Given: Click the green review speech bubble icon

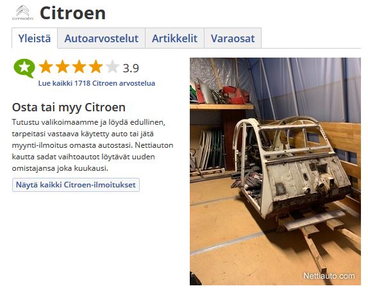Looking at the screenshot, I should [24, 68].
